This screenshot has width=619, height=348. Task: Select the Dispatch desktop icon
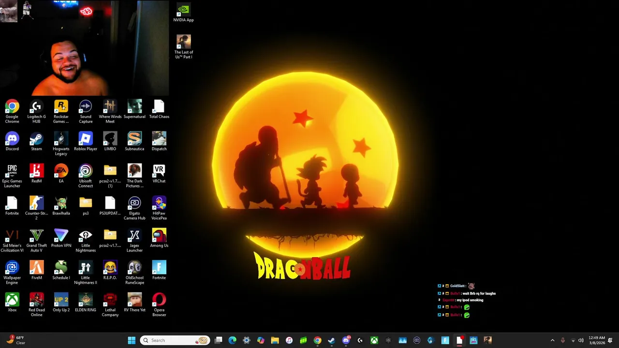pos(159,142)
